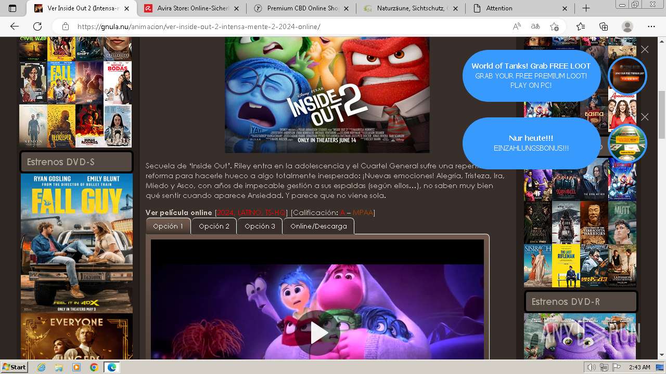Add this page to favorites star icon
The width and height of the screenshot is (666, 374).
click(554, 26)
